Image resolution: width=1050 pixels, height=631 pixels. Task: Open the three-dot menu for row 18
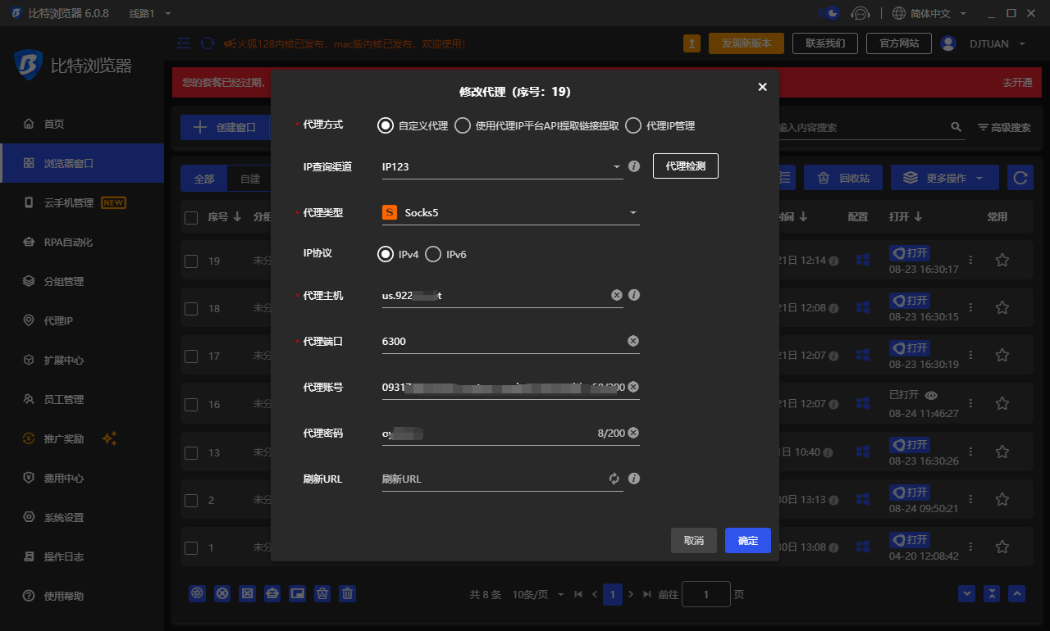970,307
